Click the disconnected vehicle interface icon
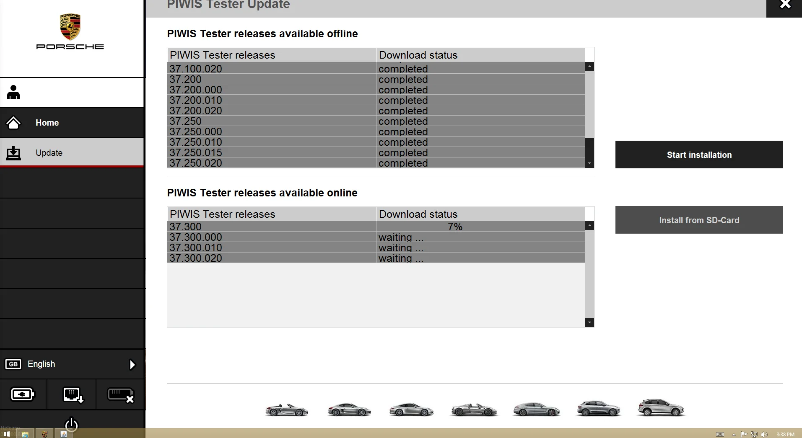Image resolution: width=802 pixels, height=438 pixels. [121, 394]
